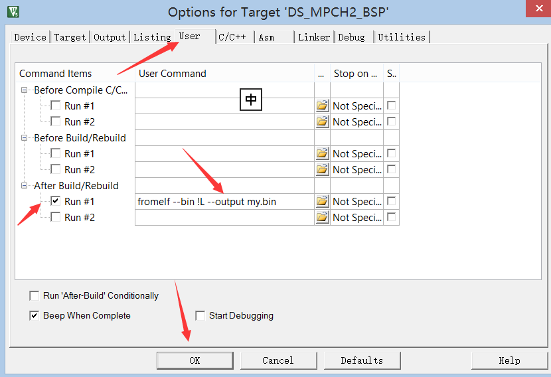Viewport: 551px width, 377px height.
Task: Click the Keil uVision icon in title bar
Action: 13,12
